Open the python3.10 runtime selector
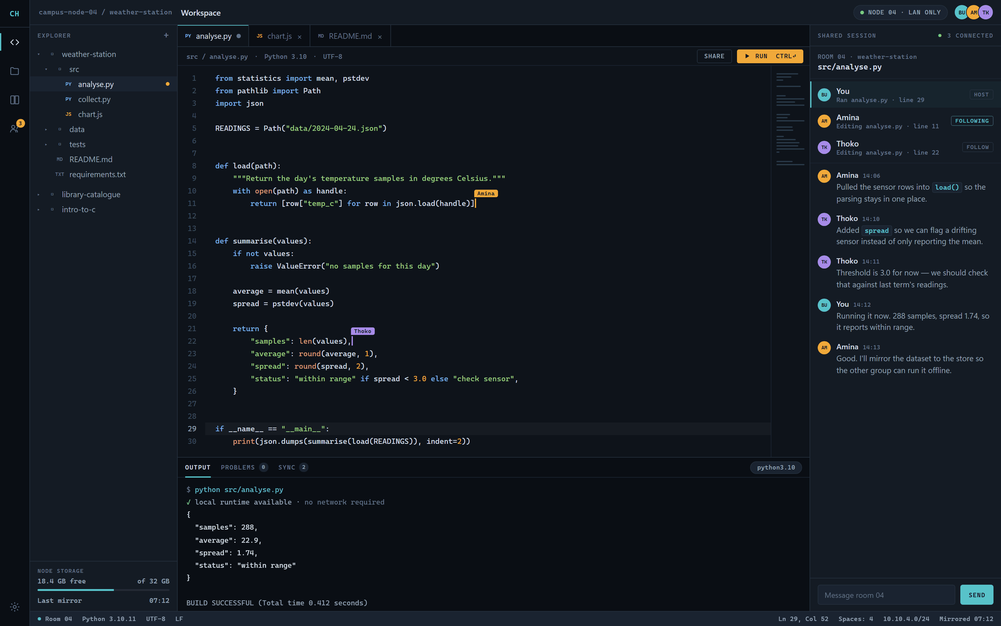The width and height of the screenshot is (1001, 626). 775,467
